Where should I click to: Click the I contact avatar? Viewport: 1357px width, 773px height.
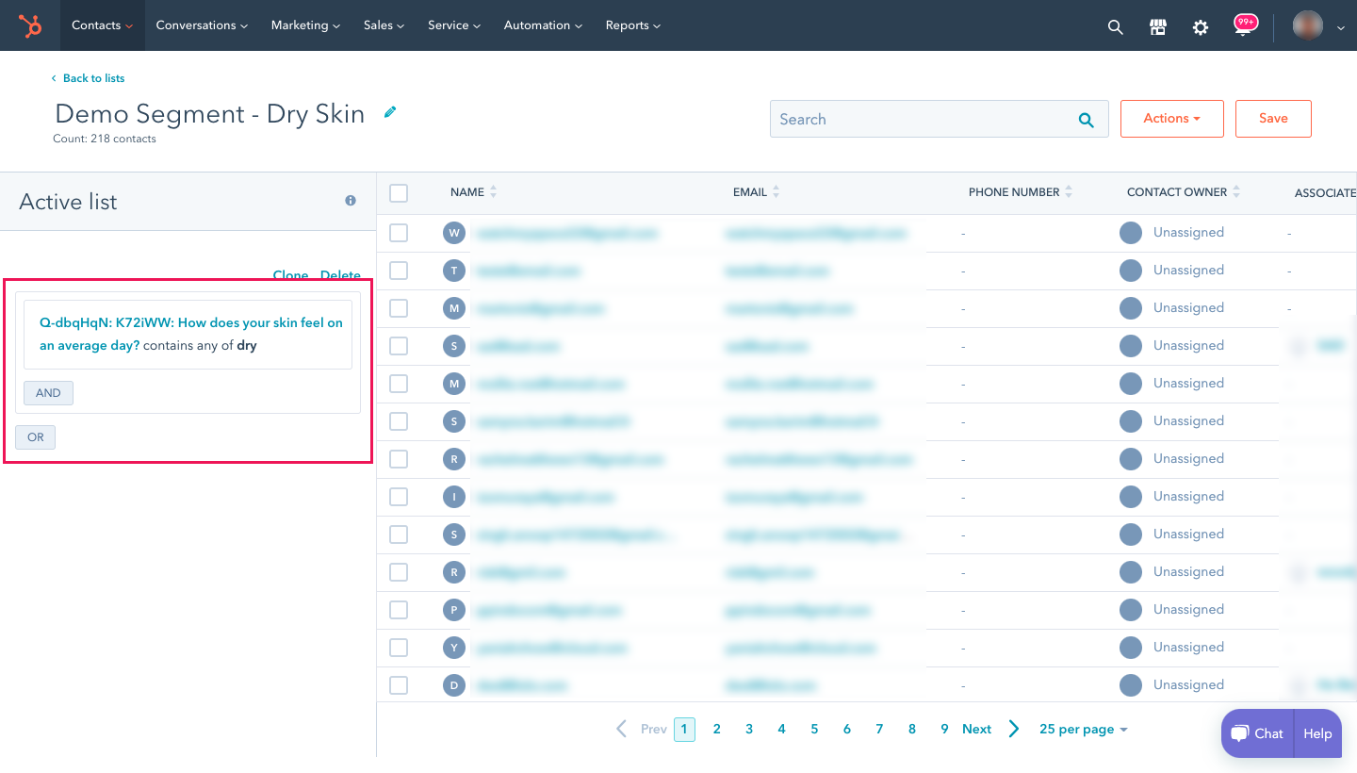(x=454, y=497)
